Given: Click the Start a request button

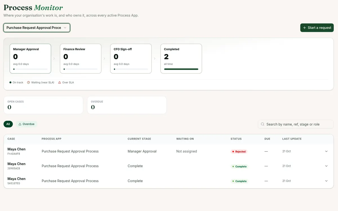Looking at the screenshot, I should pos(317,28).
